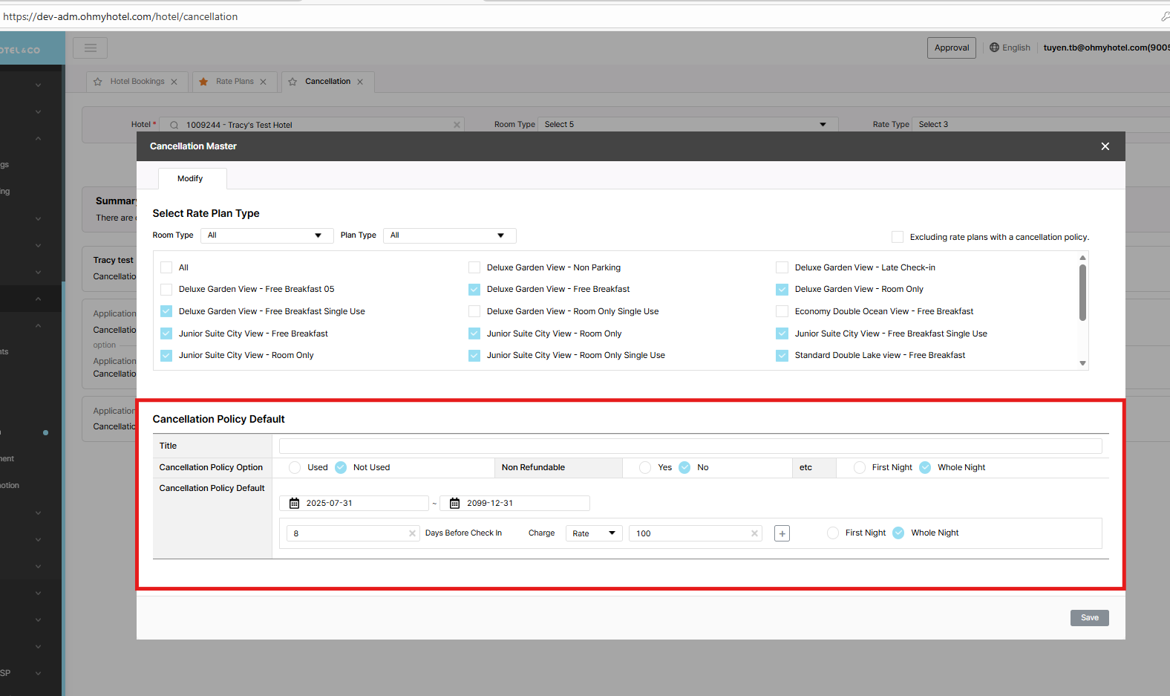The height and width of the screenshot is (696, 1170).
Task: Clear the charge rate value 100
Action: [x=754, y=533]
